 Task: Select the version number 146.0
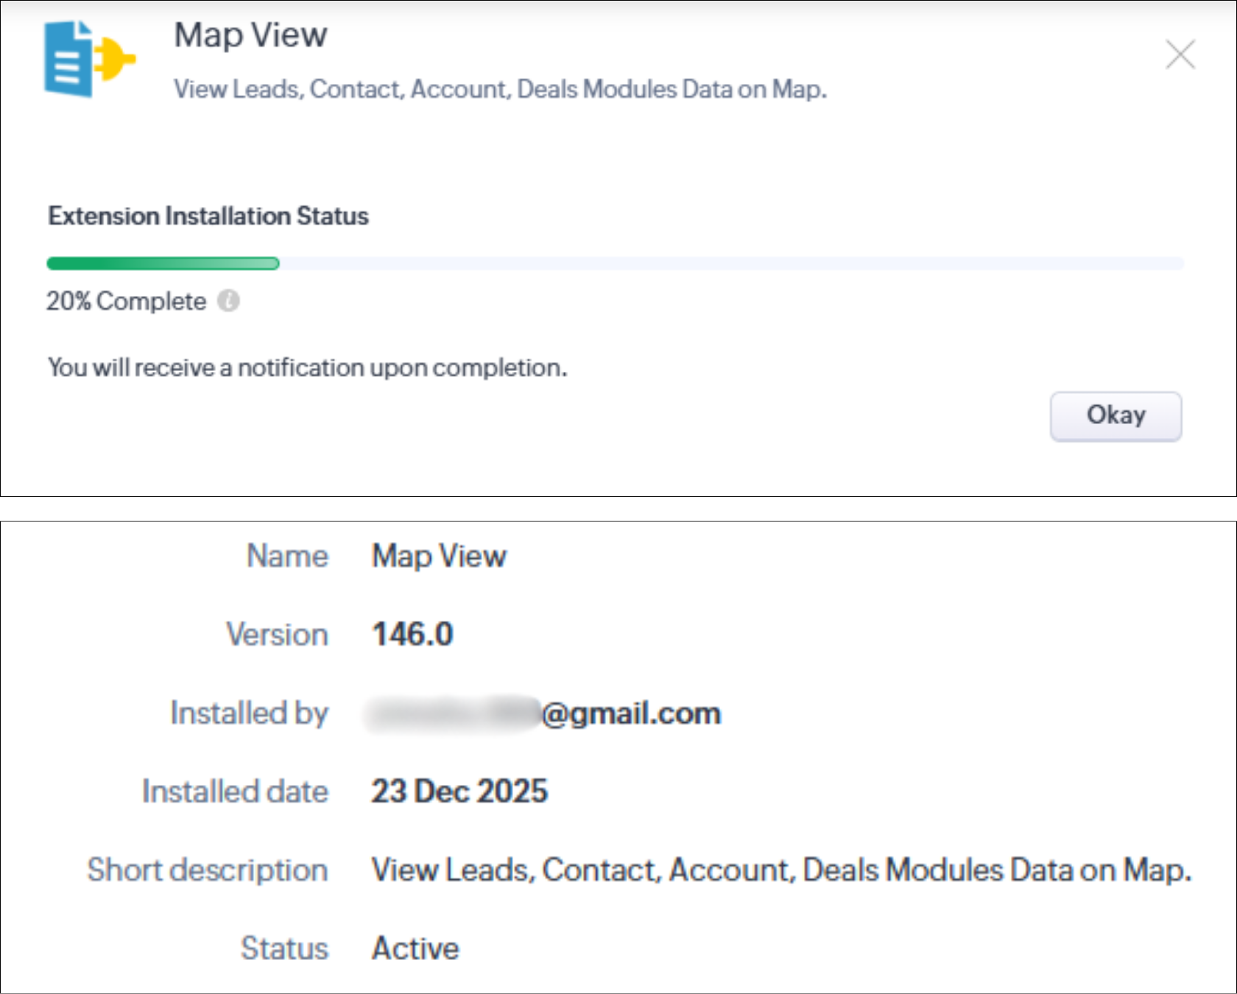[412, 634]
